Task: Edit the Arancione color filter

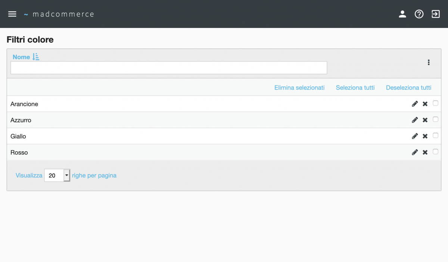Action: tap(414, 104)
